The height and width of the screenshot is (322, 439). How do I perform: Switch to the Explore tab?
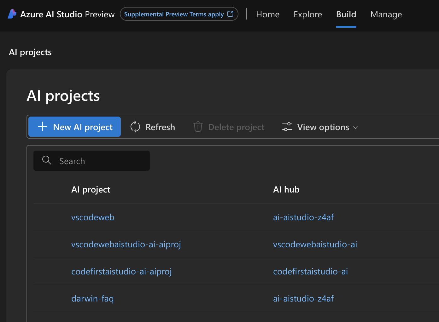[308, 14]
